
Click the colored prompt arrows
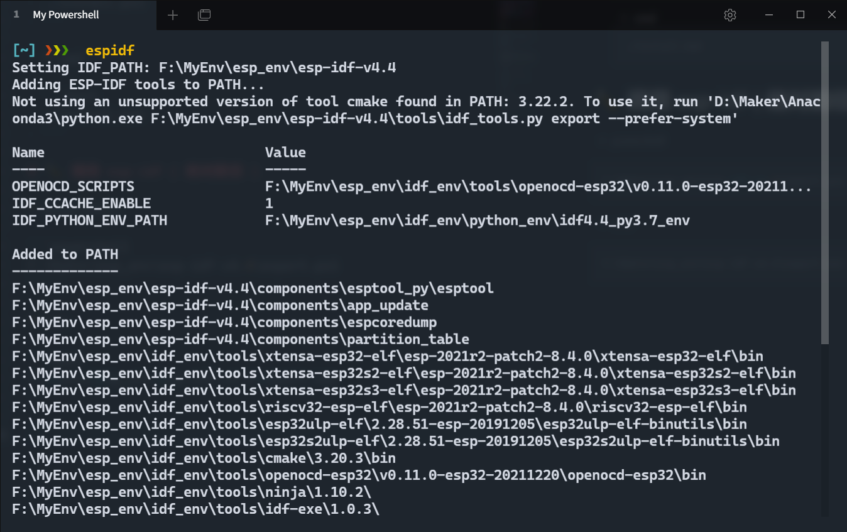(x=57, y=50)
